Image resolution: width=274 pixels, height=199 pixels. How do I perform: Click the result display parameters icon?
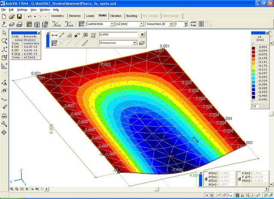[x=81, y=24]
